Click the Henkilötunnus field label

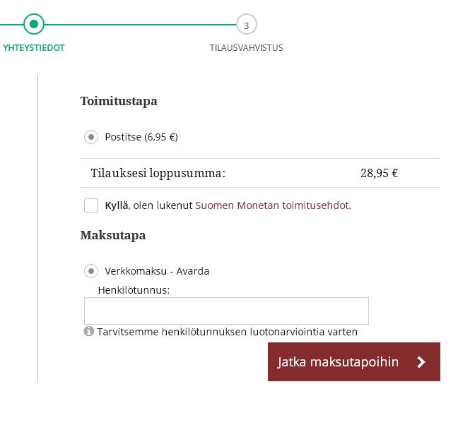click(x=134, y=289)
